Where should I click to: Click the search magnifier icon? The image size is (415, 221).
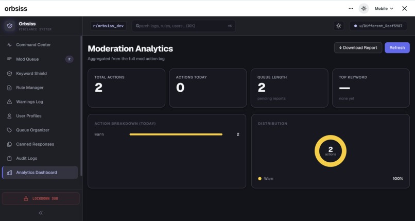point(137,26)
